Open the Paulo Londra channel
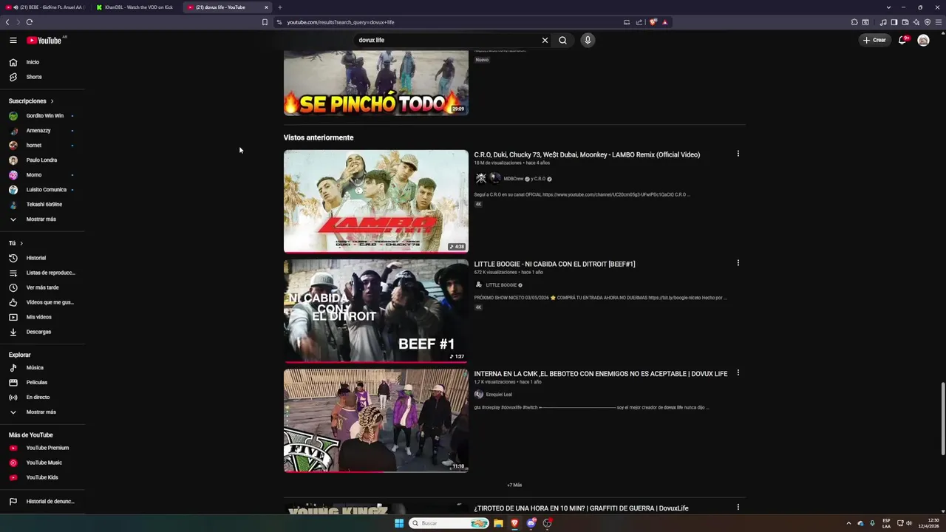This screenshot has width=946, height=532. tap(42, 160)
